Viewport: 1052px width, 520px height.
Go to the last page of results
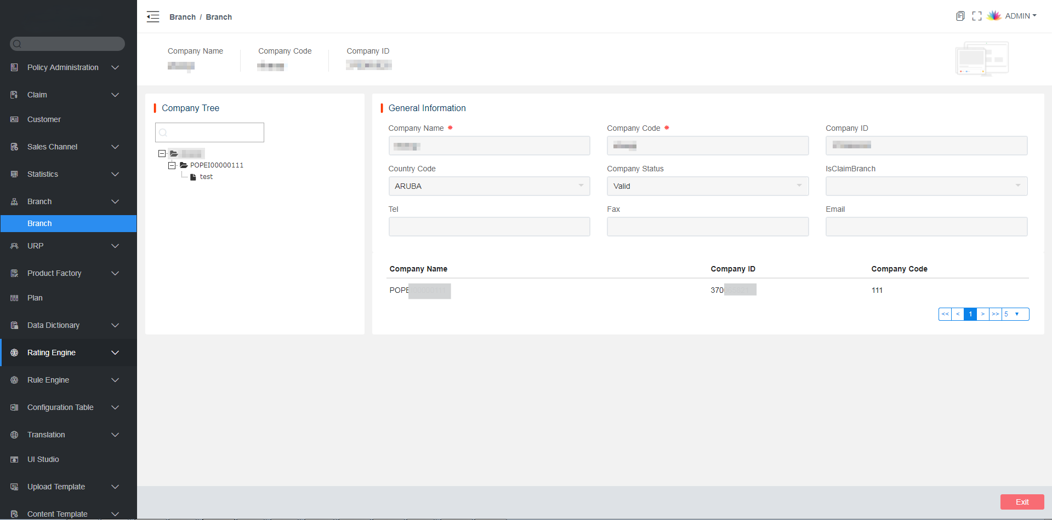pyautogui.click(x=995, y=314)
